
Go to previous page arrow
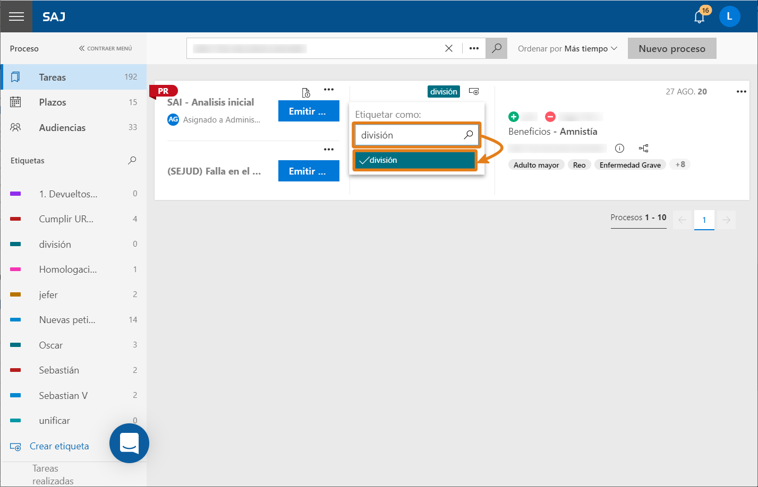pos(683,220)
